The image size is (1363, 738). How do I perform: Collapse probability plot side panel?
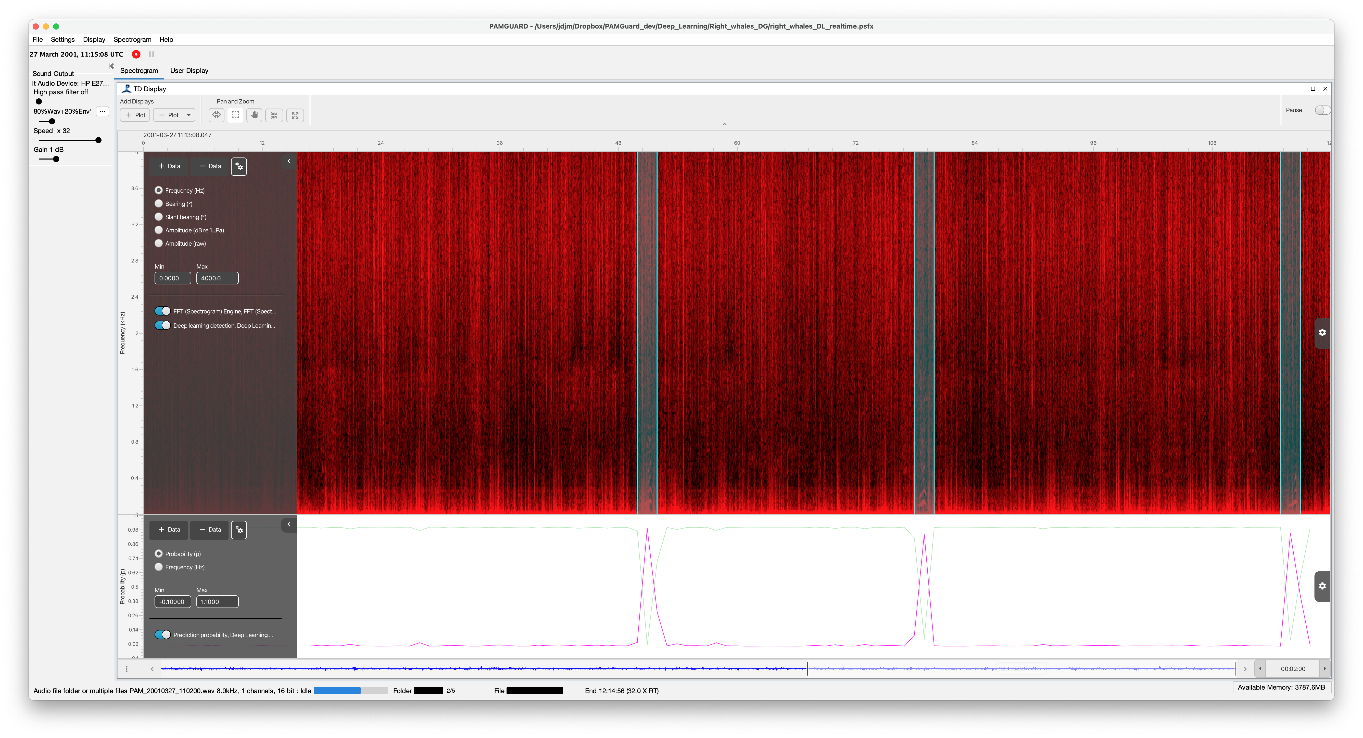click(289, 524)
